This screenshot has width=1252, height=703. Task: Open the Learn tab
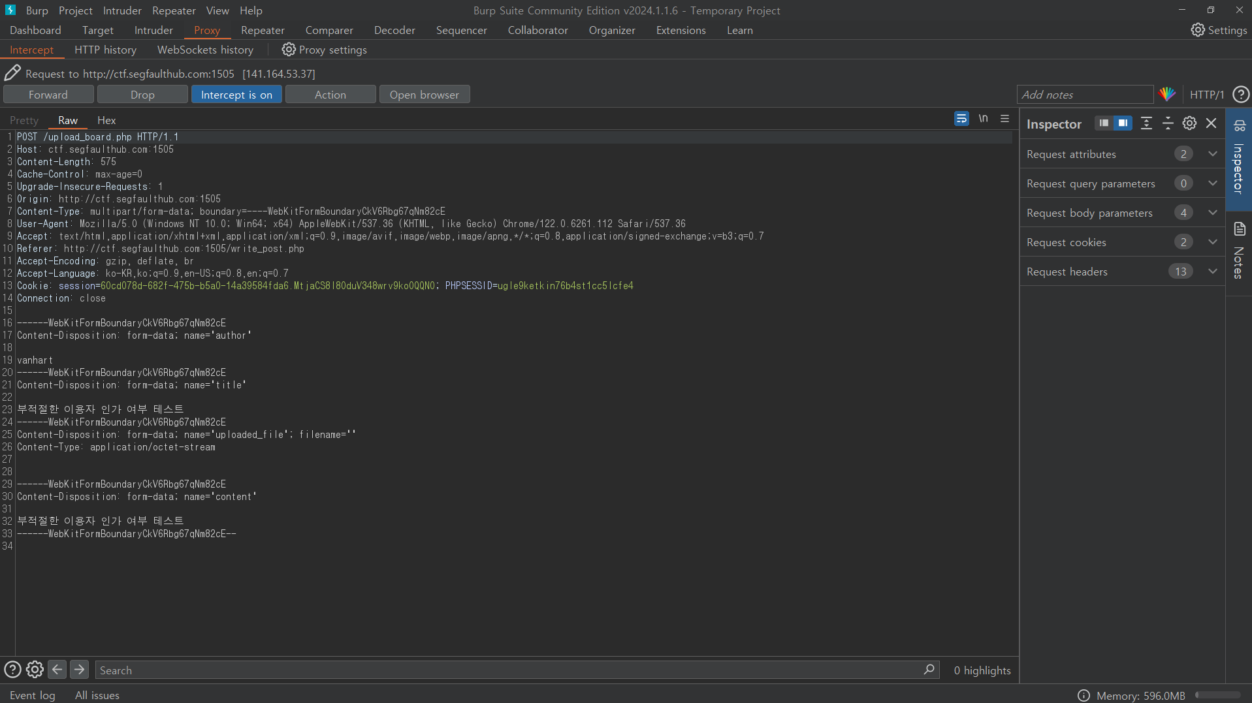740,30
